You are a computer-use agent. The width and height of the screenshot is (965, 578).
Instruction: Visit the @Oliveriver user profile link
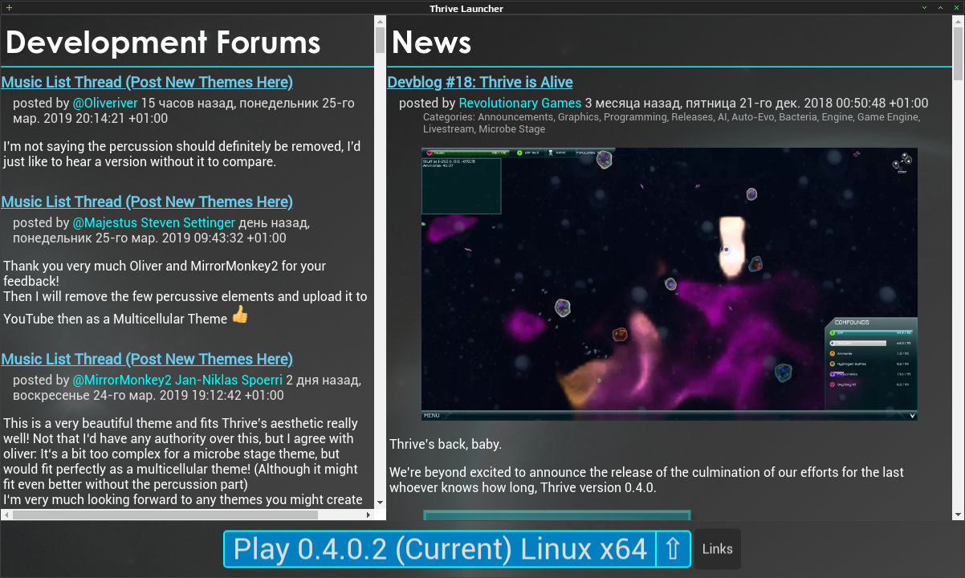(x=105, y=103)
